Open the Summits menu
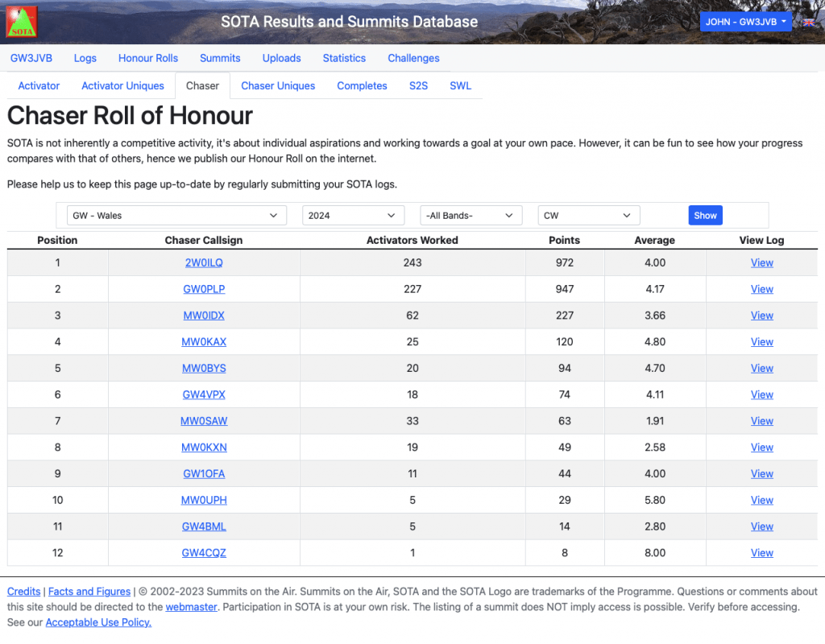825x644 pixels. 220,58
